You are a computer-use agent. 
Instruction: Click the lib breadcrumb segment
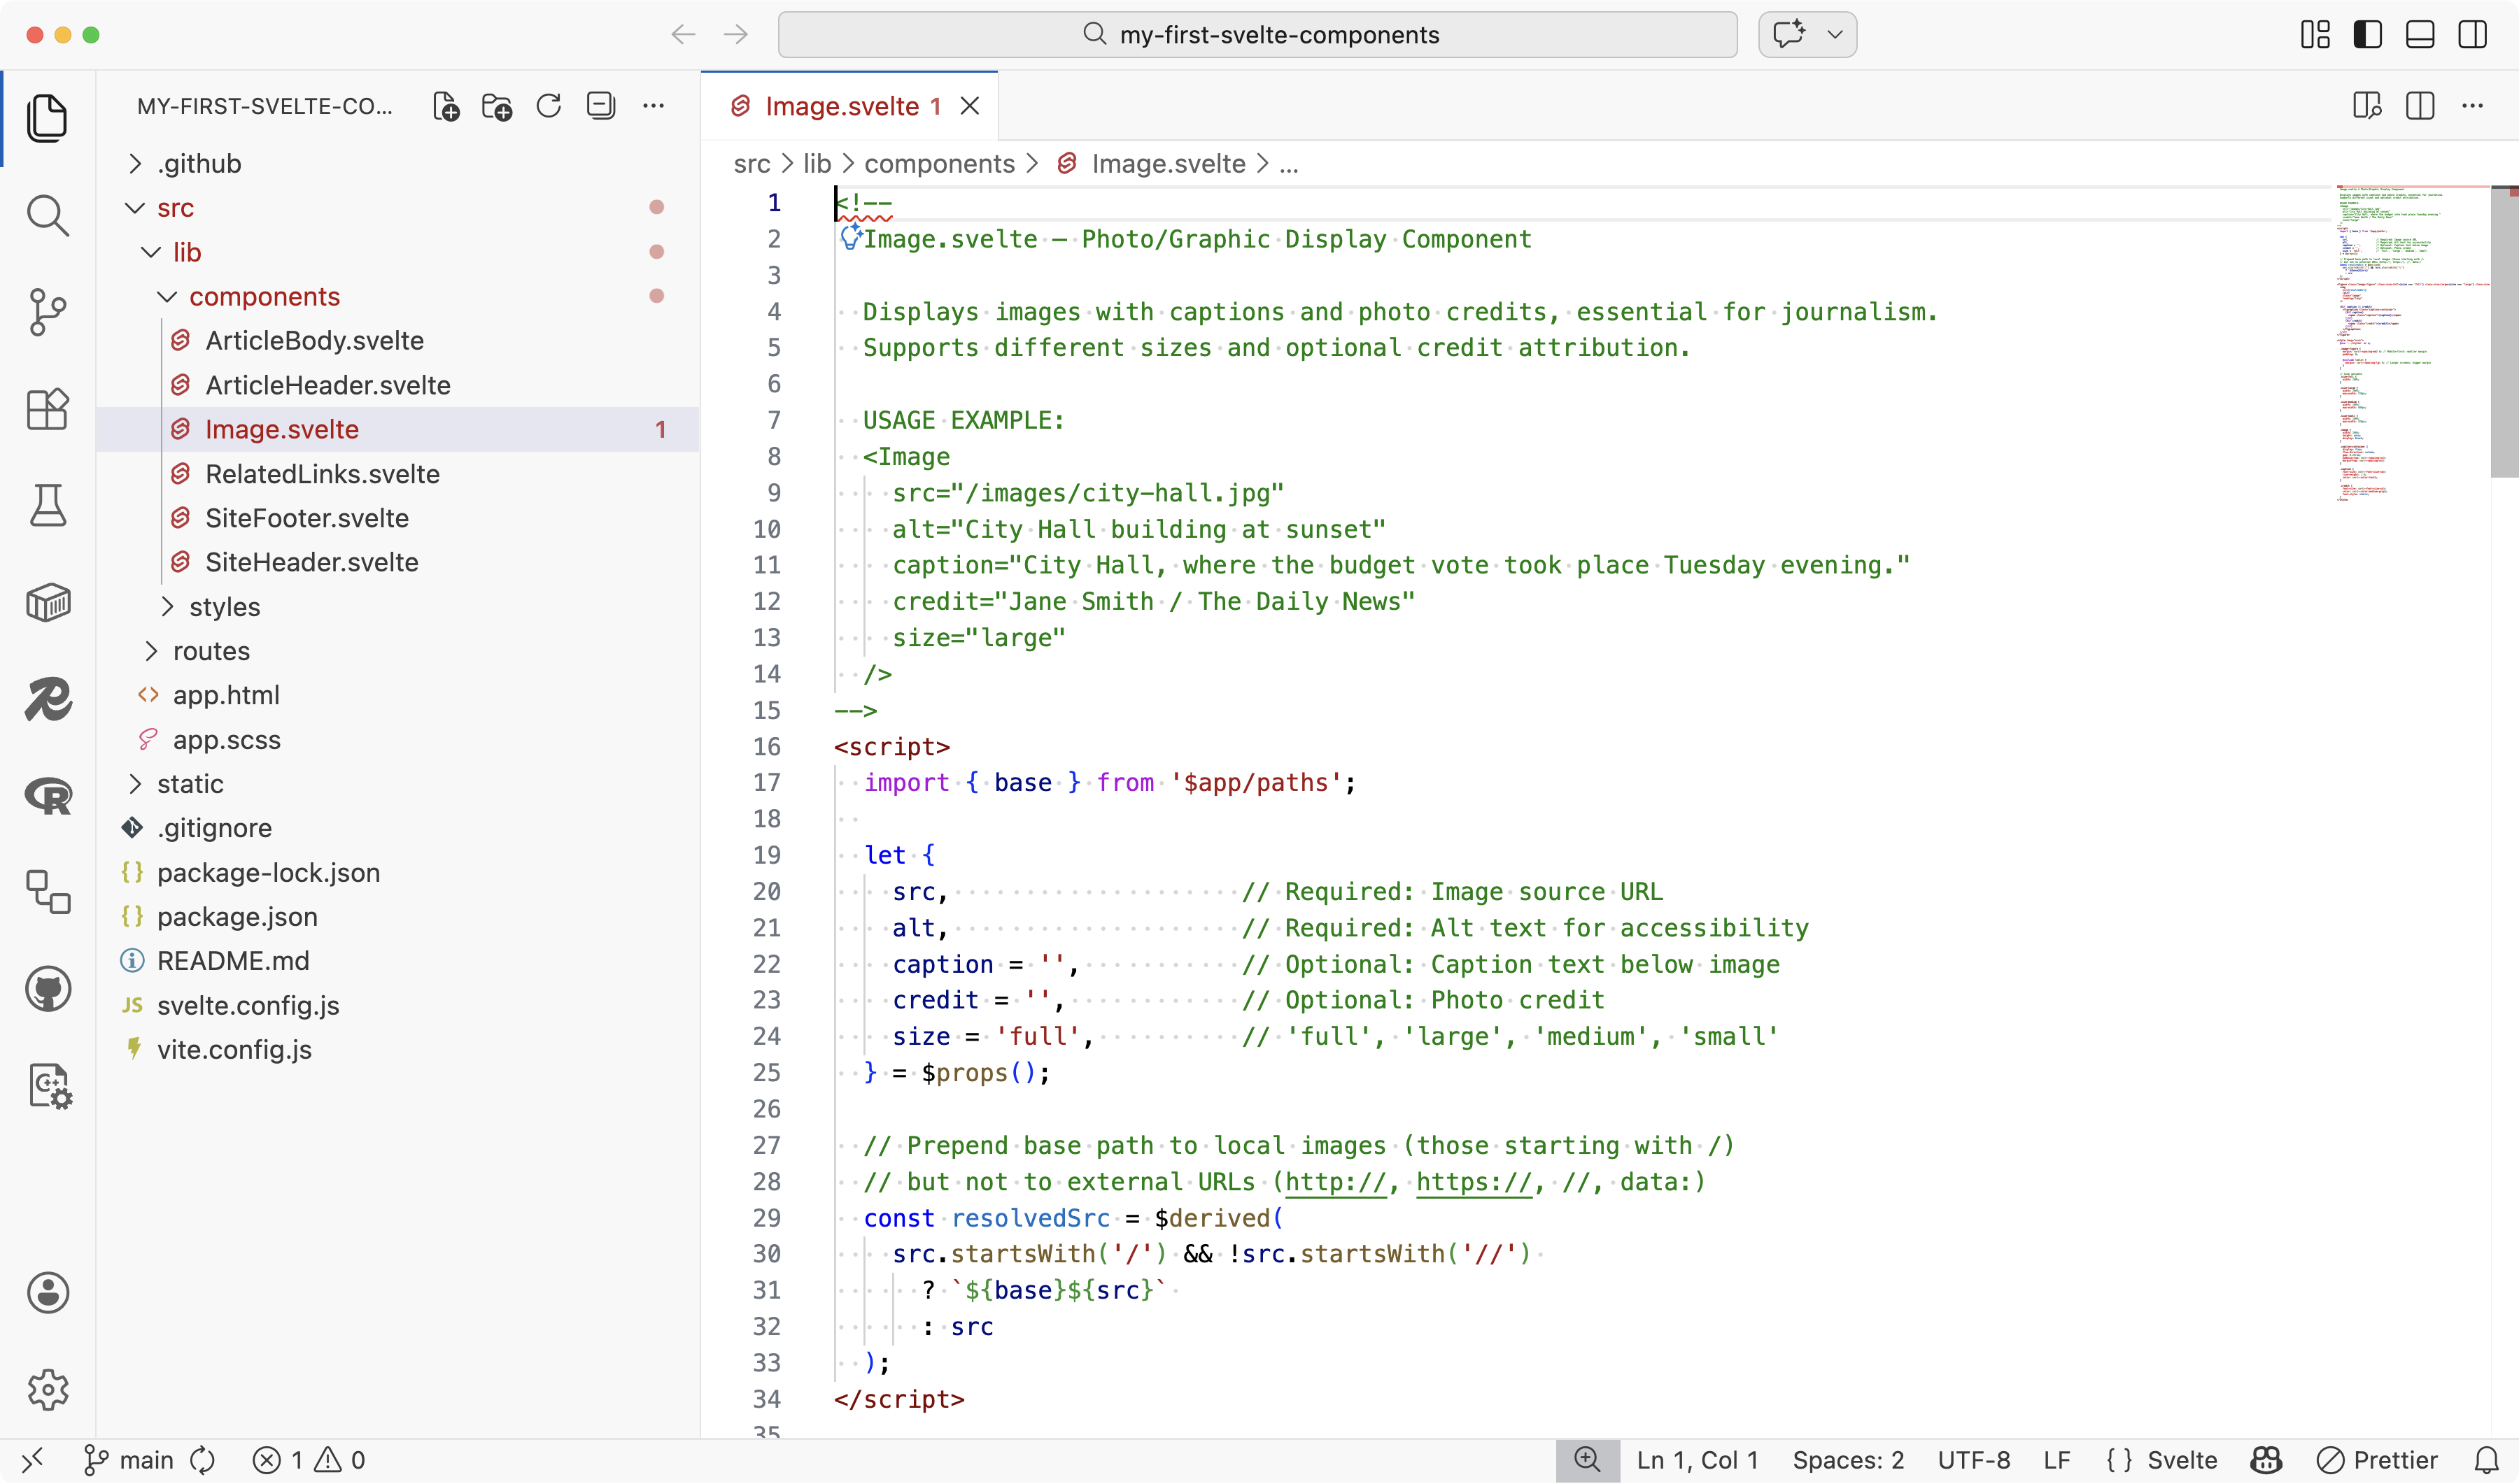tap(817, 164)
